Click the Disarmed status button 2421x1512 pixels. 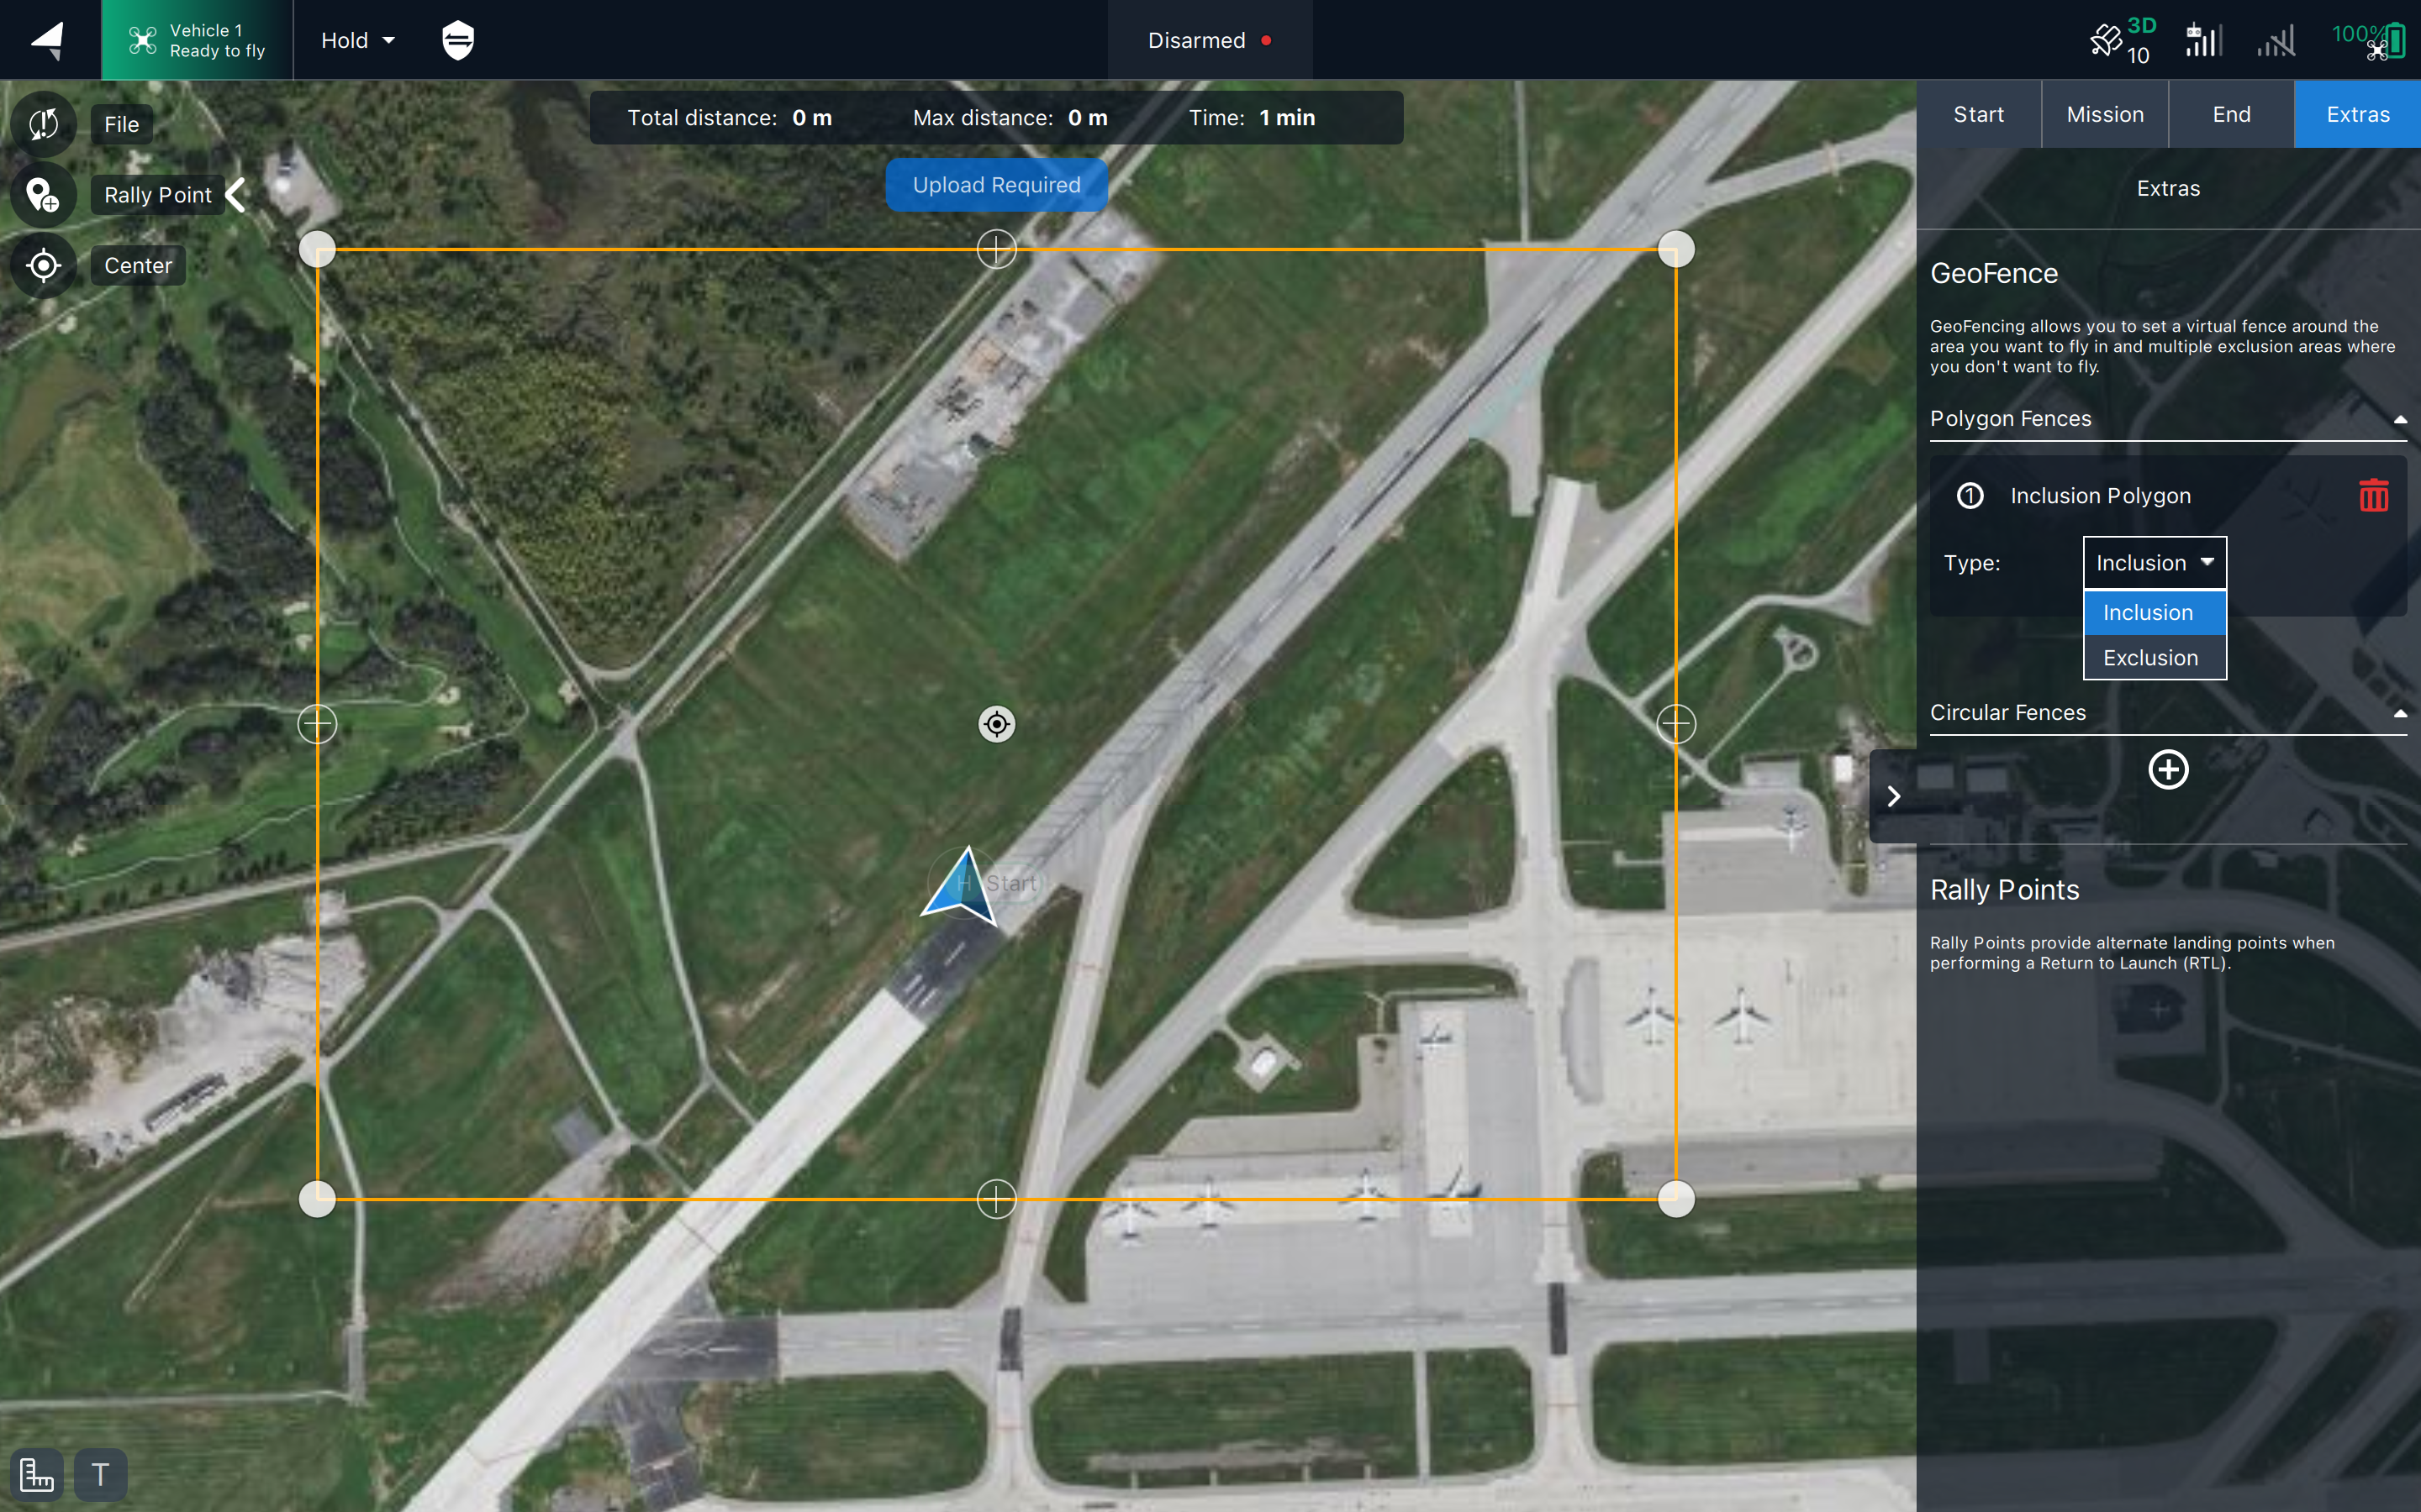1209,40
